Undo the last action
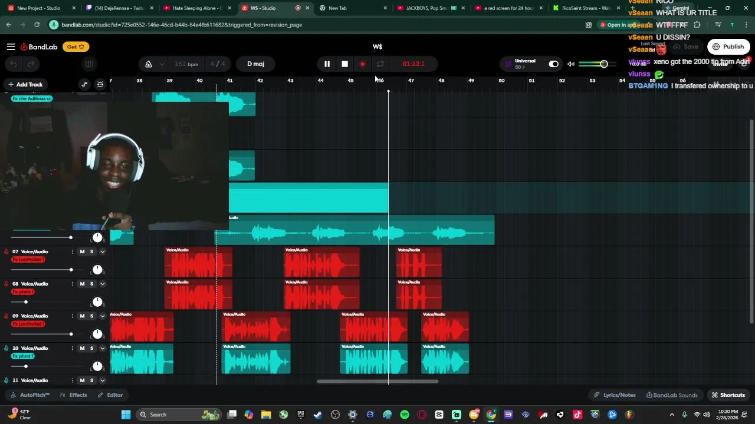The height and width of the screenshot is (424, 755). point(13,64)
